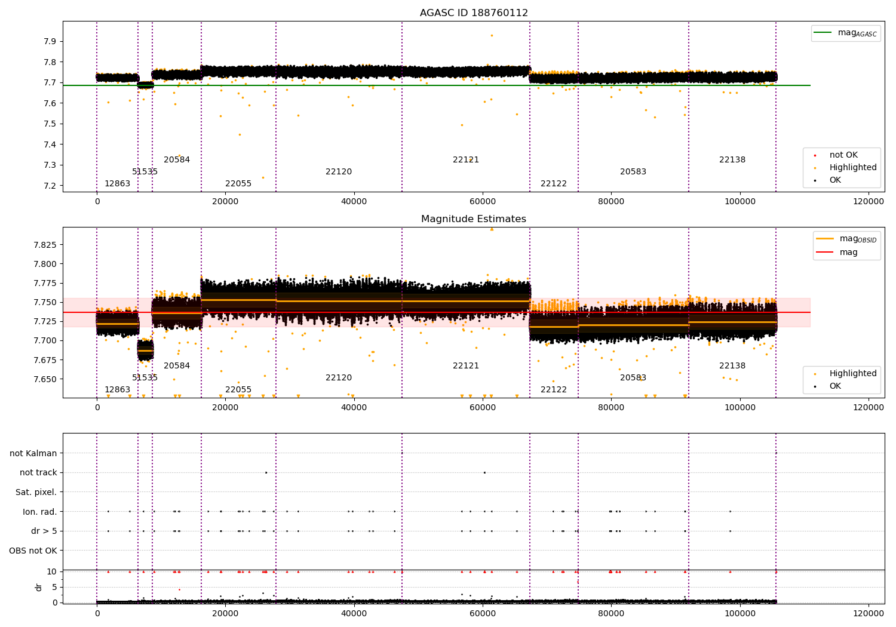The height and width of the screenshot is (627, 896).
Task: Click the rotated 'dr' y-axis label
Action: 39,587
